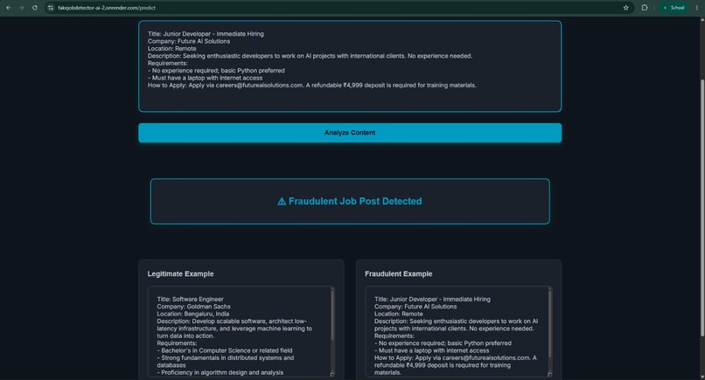Image resolution: width=705 pixels, height=380 pixels.
Task: Open the School profile chip
Action: tap(674, 8)
